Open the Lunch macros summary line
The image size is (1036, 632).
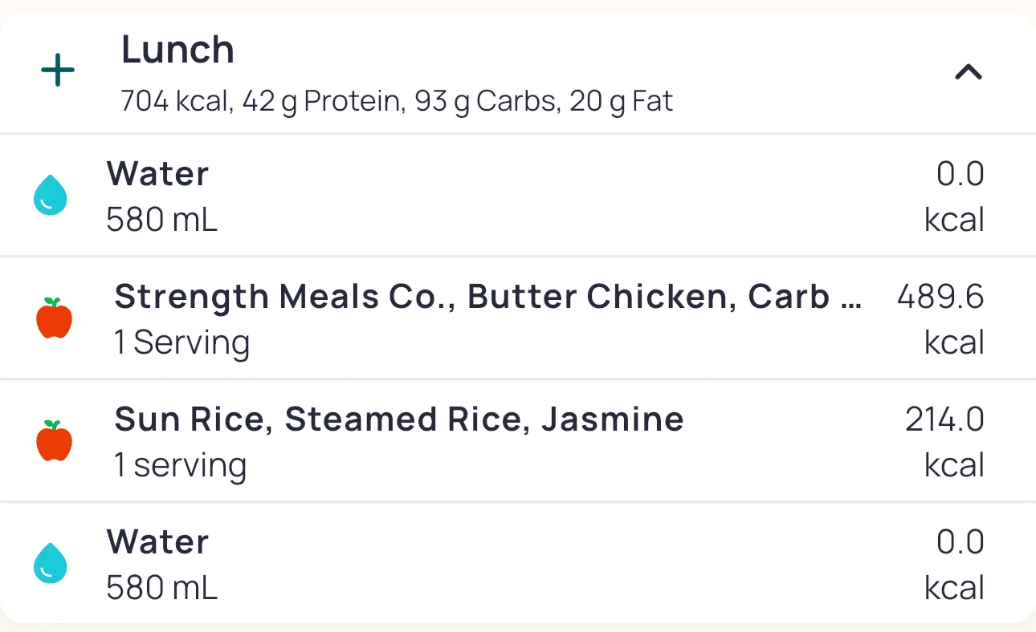(x=397, y=102)
